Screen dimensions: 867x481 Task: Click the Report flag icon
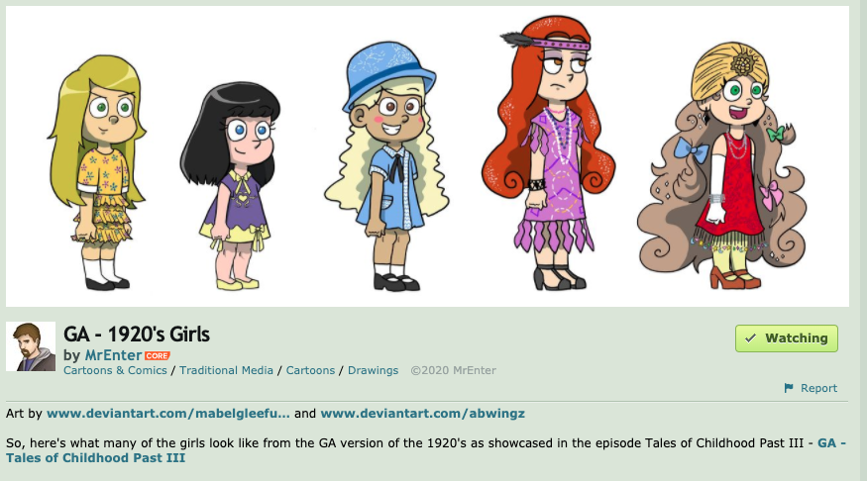pyautogui.click(x=789, y=388)
